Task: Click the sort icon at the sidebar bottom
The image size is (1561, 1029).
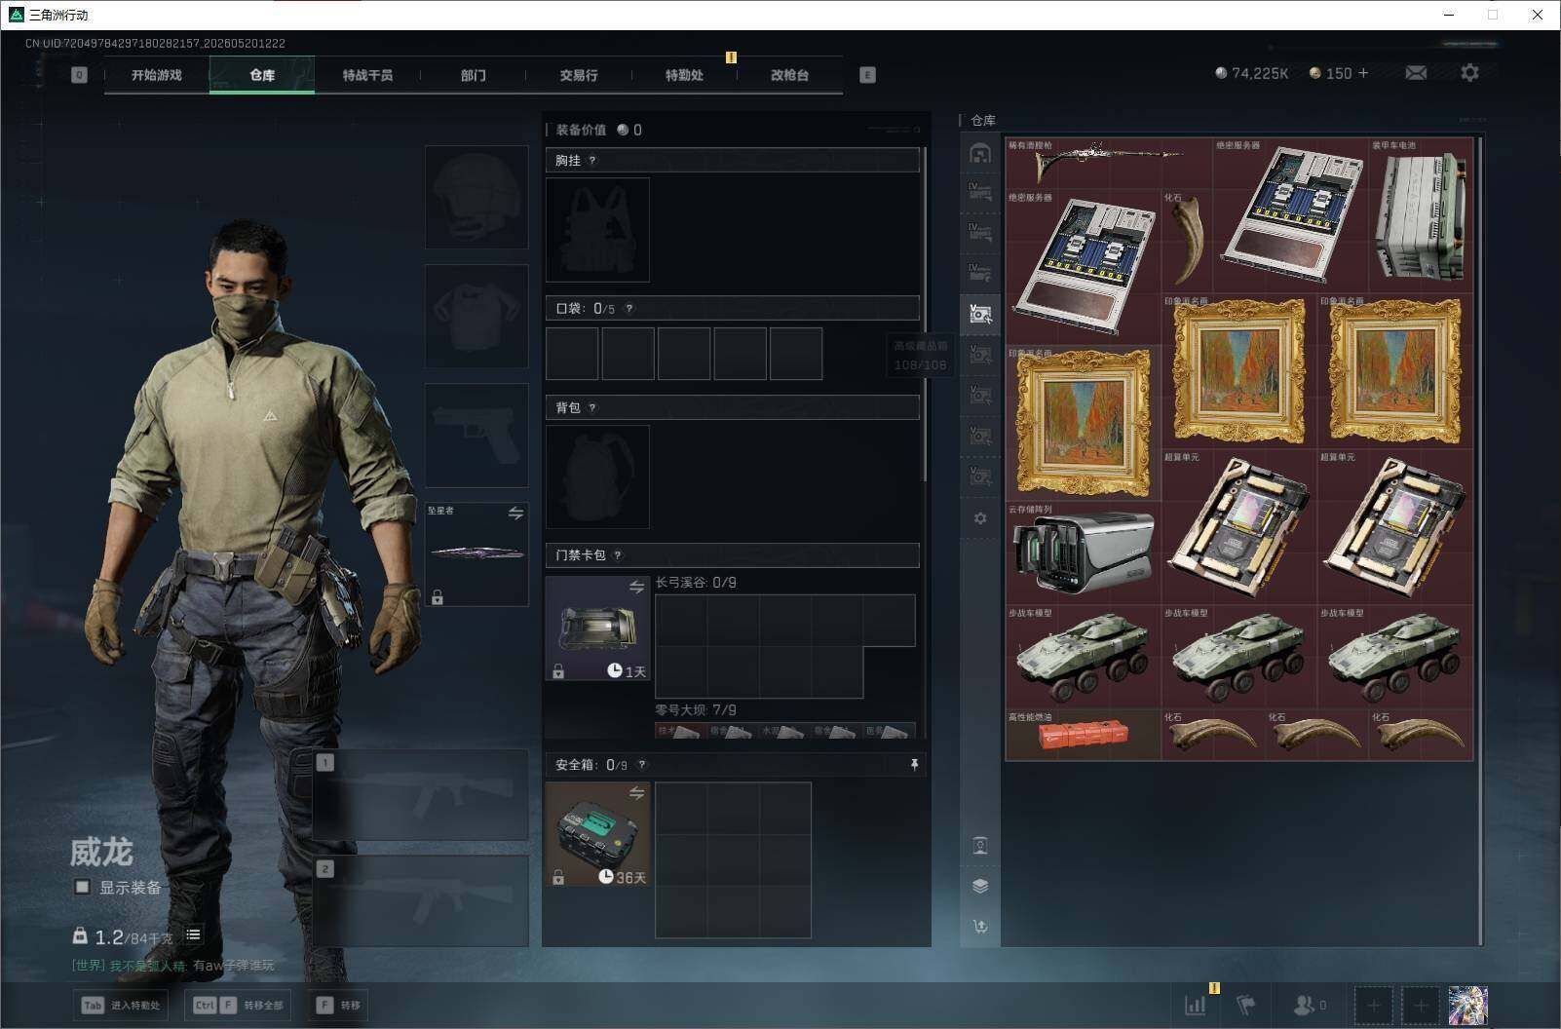Action: (980, 926)
